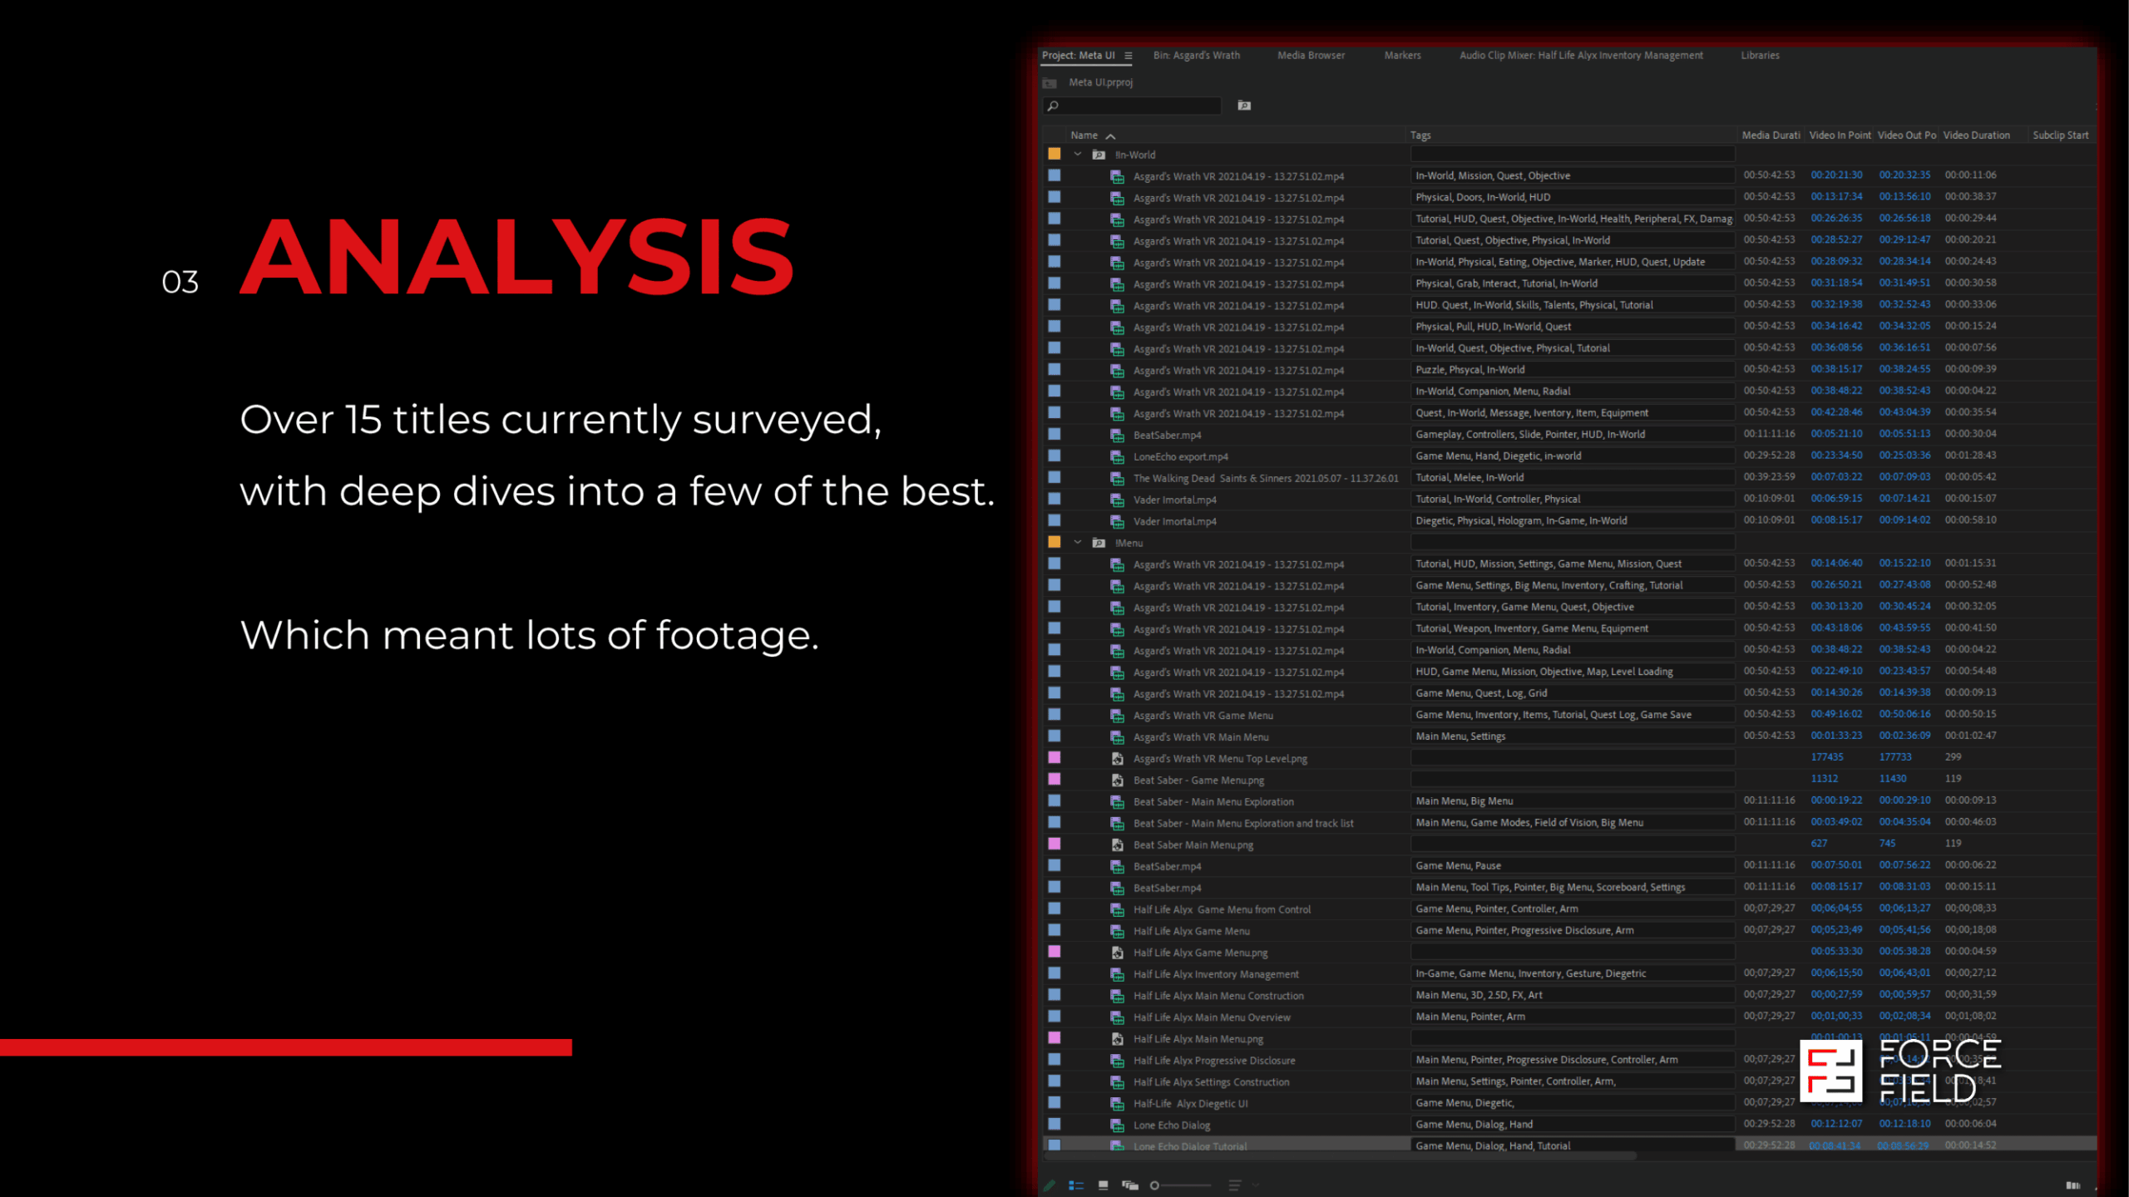Image resolution: width=2129 pixels, height=1197 pixels.
Task: Click the project search input field
Action: tap(1132, 106)
